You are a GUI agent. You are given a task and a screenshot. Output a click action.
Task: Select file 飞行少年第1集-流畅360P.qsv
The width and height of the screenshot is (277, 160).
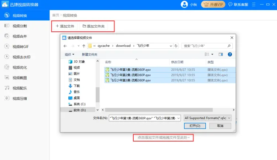(170, 70)
